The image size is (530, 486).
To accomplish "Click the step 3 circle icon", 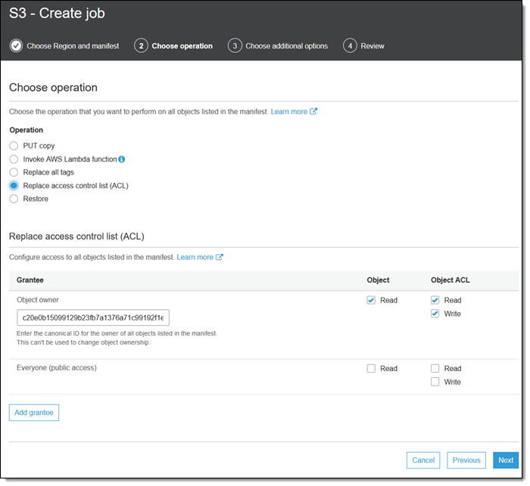I will (235, 46).
